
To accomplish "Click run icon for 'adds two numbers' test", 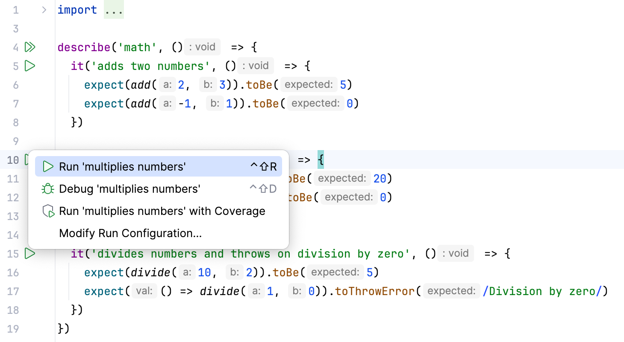I will point(30,66).
